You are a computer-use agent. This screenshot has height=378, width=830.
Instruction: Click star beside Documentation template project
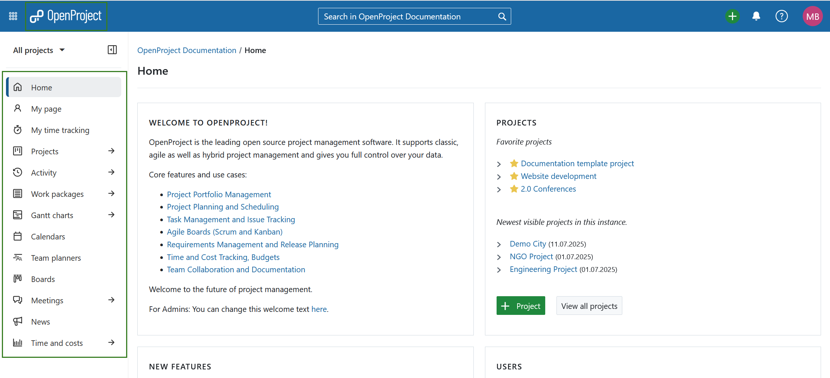tap(514, 163)
